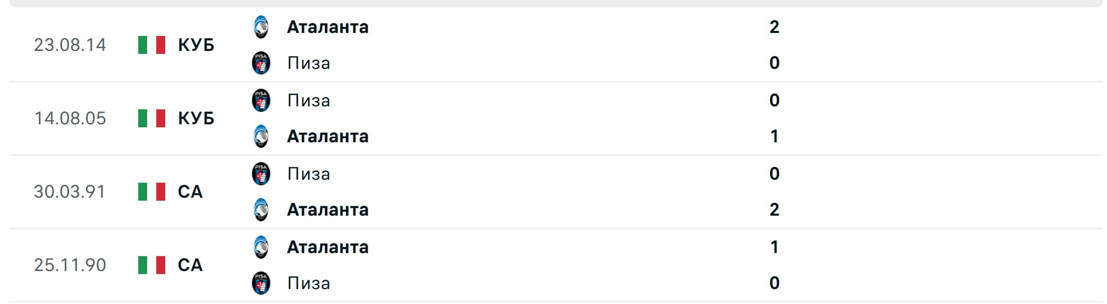
Task: Select Аталанта team name in 25.11.90 match
Action: pos(328,247)
